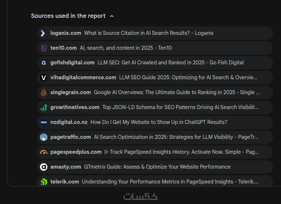Image resolution: width=281 pixels, height=204 pixels.
Task: Click the Viha Digital Commerce favicon
Action: coord(43,78)
